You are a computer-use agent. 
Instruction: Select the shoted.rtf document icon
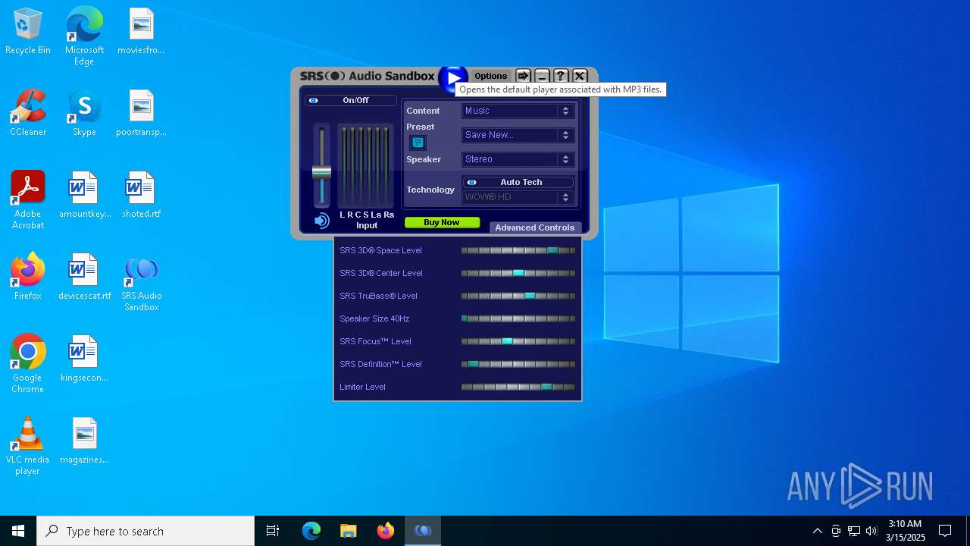[141, 196]
